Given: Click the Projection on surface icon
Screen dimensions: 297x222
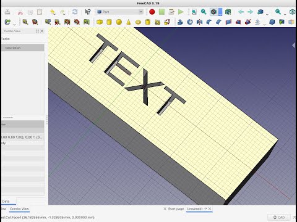Looking at the screenshot, I should 282,22.
